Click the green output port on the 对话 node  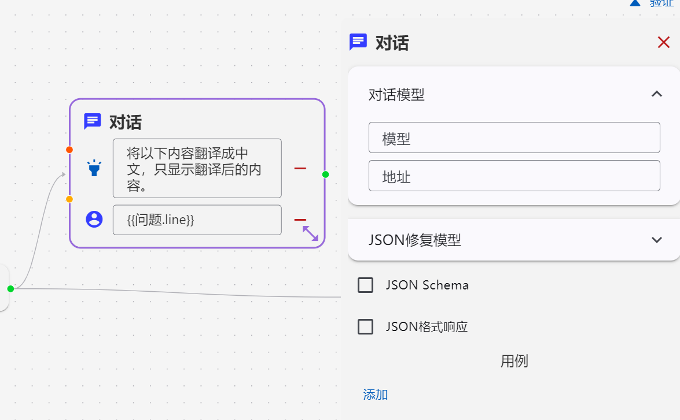tap(326, 174)
